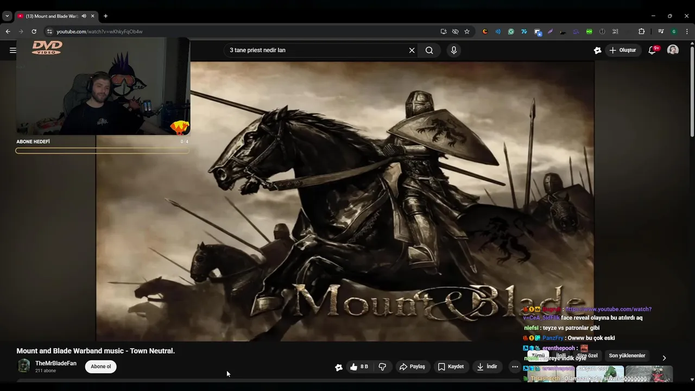695x391 pixels.
Task: Open TheMrBladeFan channel avatar
Action: [24, 366]
